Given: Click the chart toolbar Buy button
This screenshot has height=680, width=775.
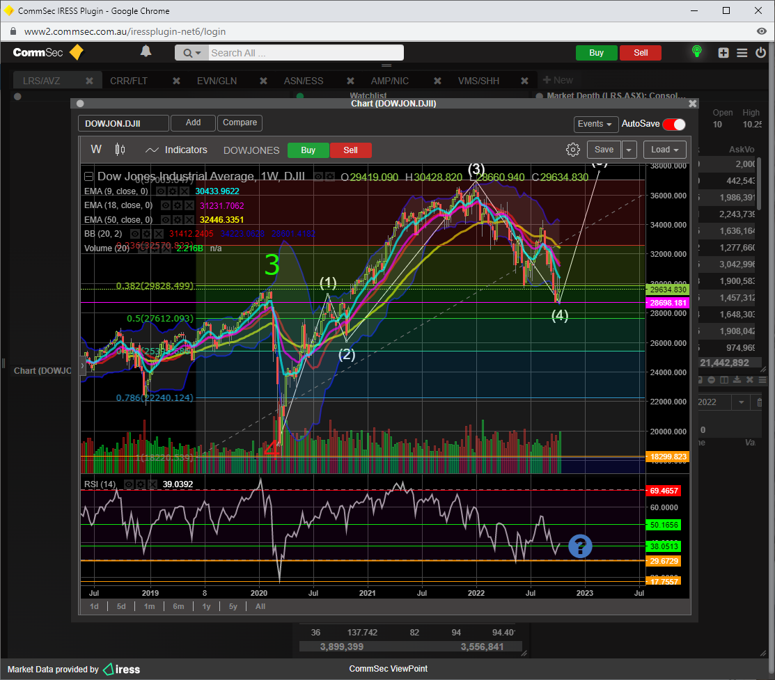Looking at the screenshot, I should click(x=308, y=150).
